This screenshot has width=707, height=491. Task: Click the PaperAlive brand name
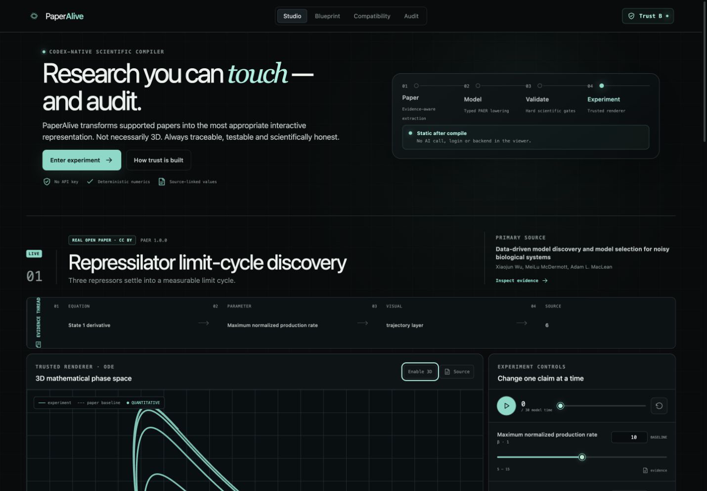tap(64, 16)
